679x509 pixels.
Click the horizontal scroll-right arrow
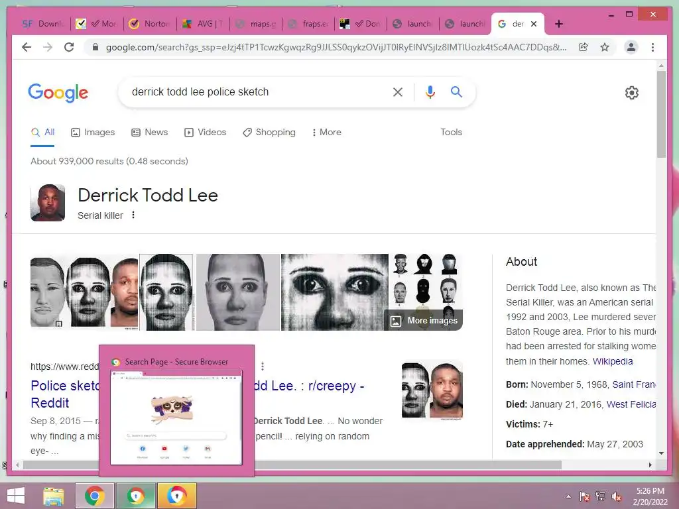(650, 465)
